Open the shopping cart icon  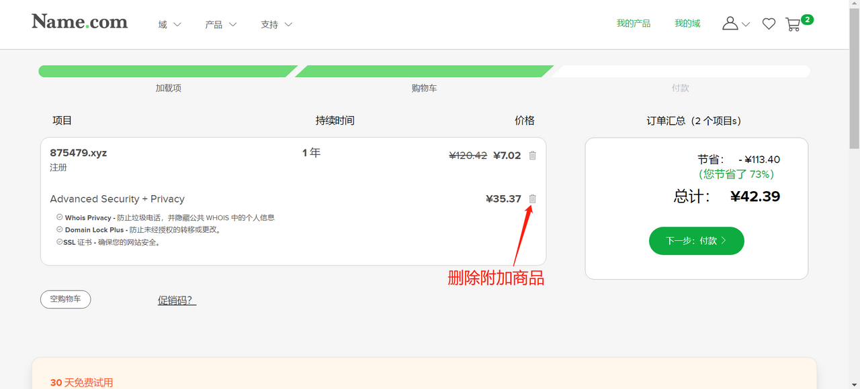point(793,25)
